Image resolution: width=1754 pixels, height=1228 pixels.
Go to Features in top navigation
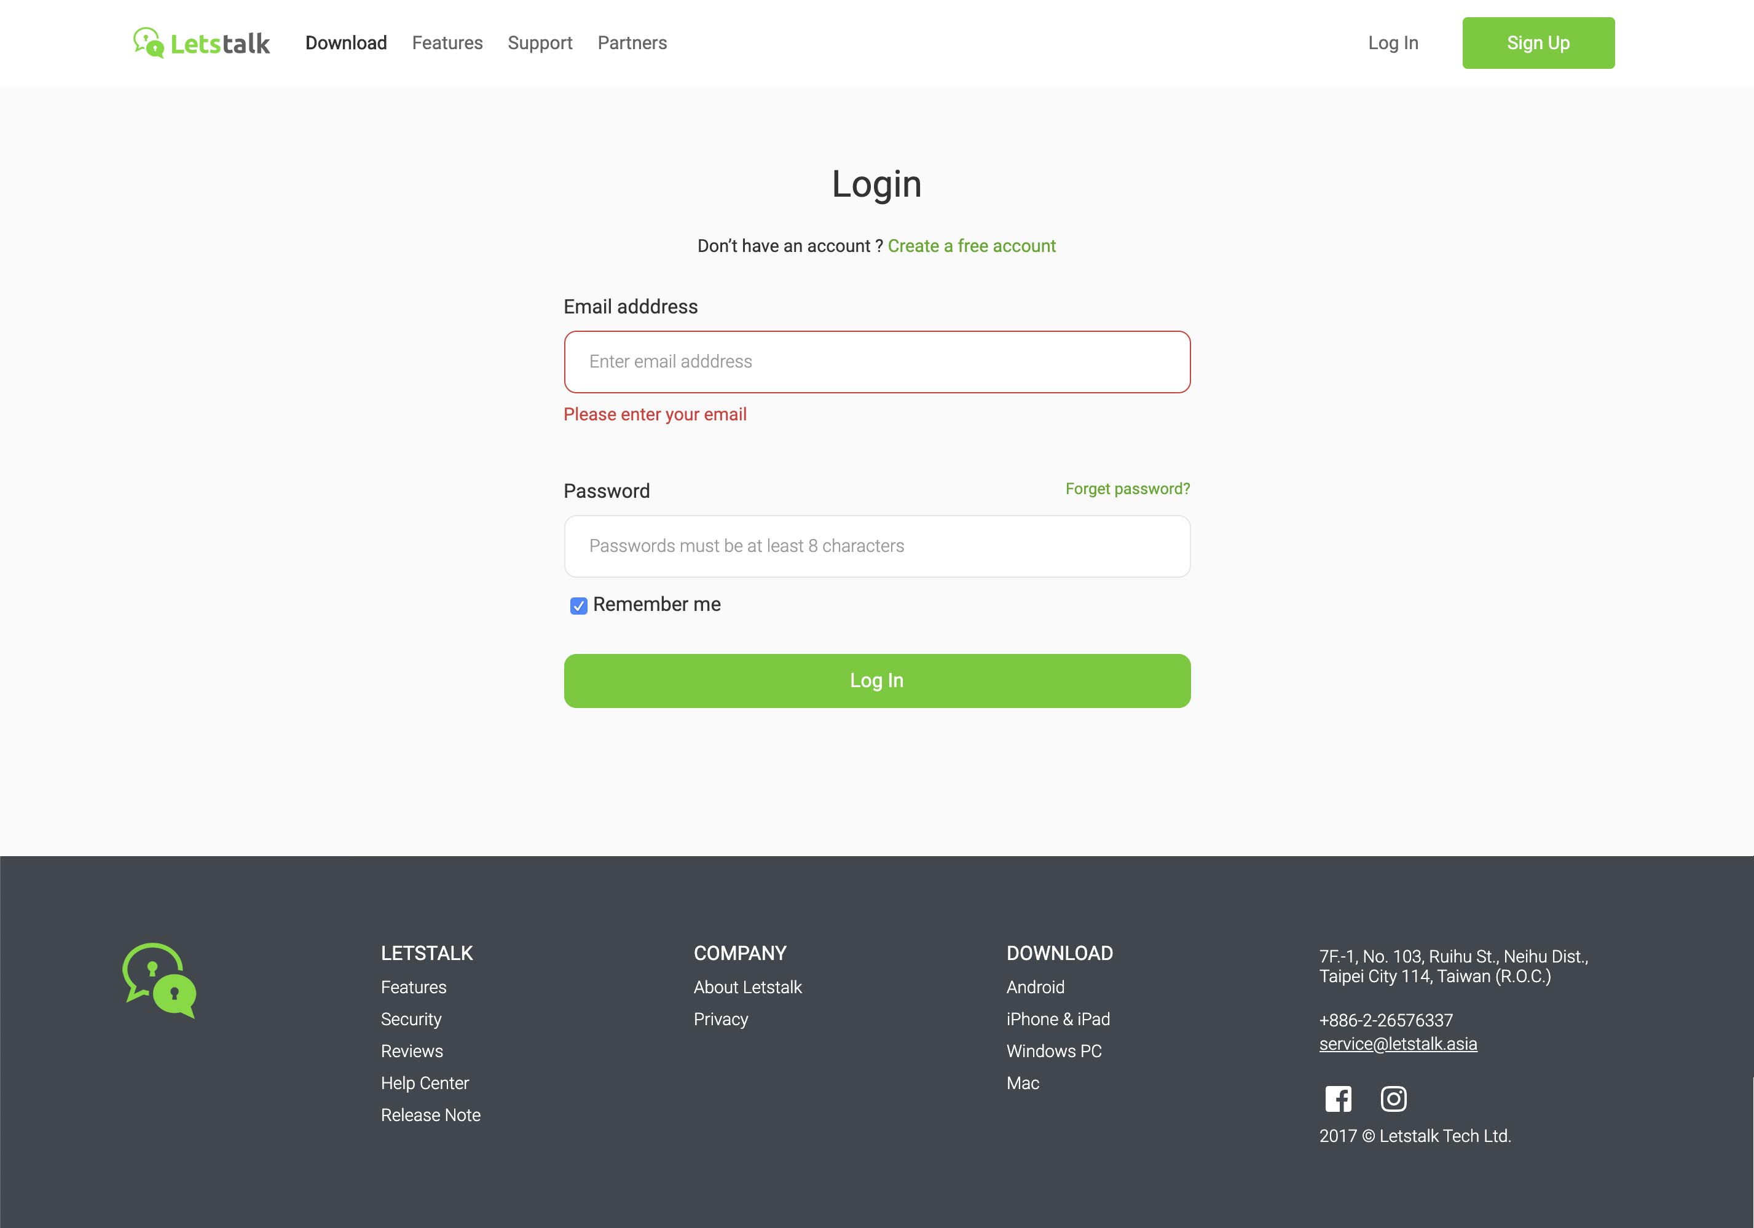click(447, 43)
